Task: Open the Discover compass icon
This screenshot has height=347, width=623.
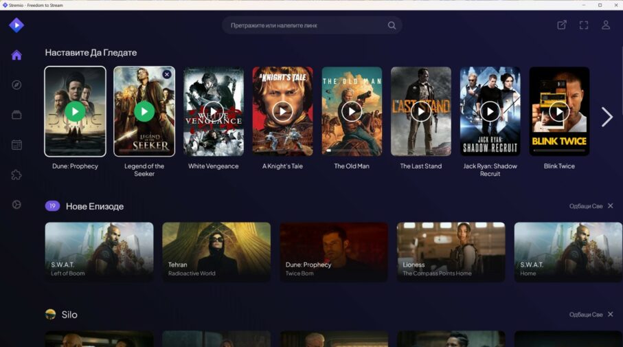Action: click(16, 85)
